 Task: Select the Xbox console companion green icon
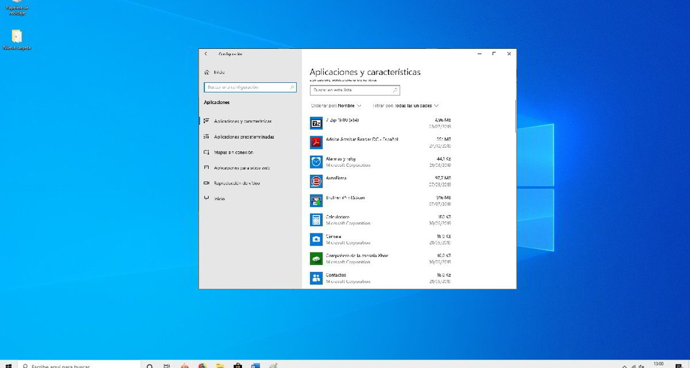pos(316,258)
